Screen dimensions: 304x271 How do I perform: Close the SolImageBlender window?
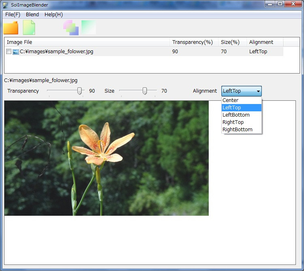click(293, 4)
